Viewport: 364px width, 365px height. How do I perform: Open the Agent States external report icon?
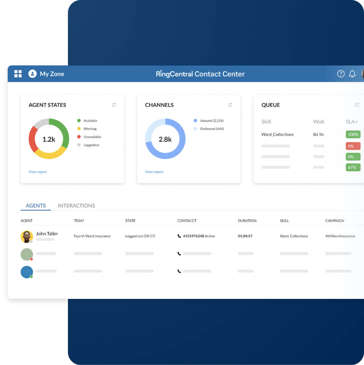coord(114,105)
